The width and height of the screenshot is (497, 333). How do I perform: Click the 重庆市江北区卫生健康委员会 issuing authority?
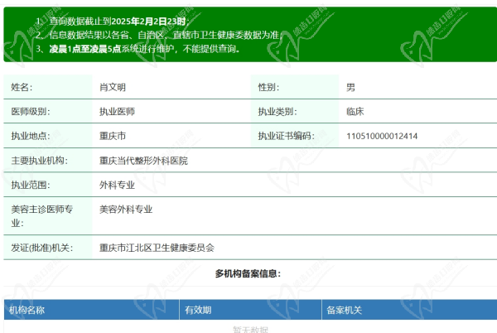coord(157,247)
